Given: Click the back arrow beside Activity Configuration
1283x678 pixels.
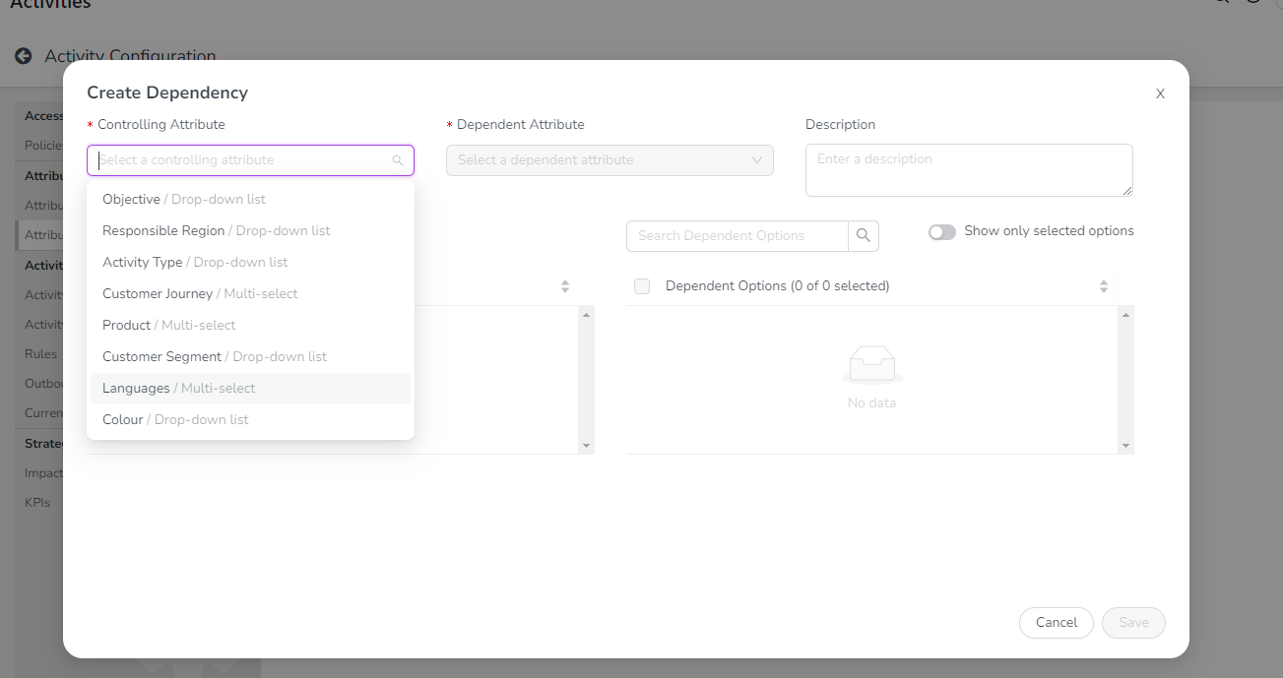Looking at the screenshot, I should [x=24, y=56].
